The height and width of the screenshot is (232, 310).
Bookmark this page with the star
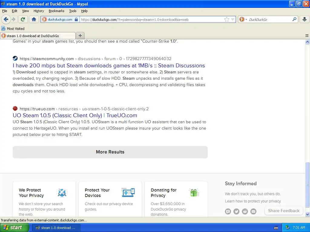pos(226,19)
